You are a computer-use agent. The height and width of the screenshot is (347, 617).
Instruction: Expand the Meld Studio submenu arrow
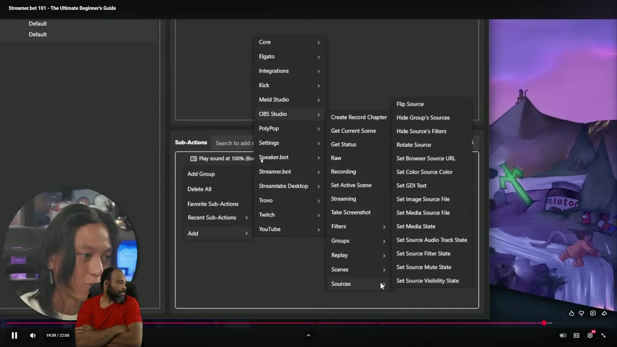pos(319,100)
